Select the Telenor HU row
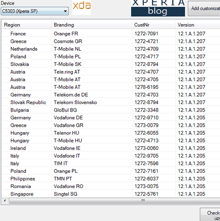Screen dimensions: 220x221 [x=111, y=133]
